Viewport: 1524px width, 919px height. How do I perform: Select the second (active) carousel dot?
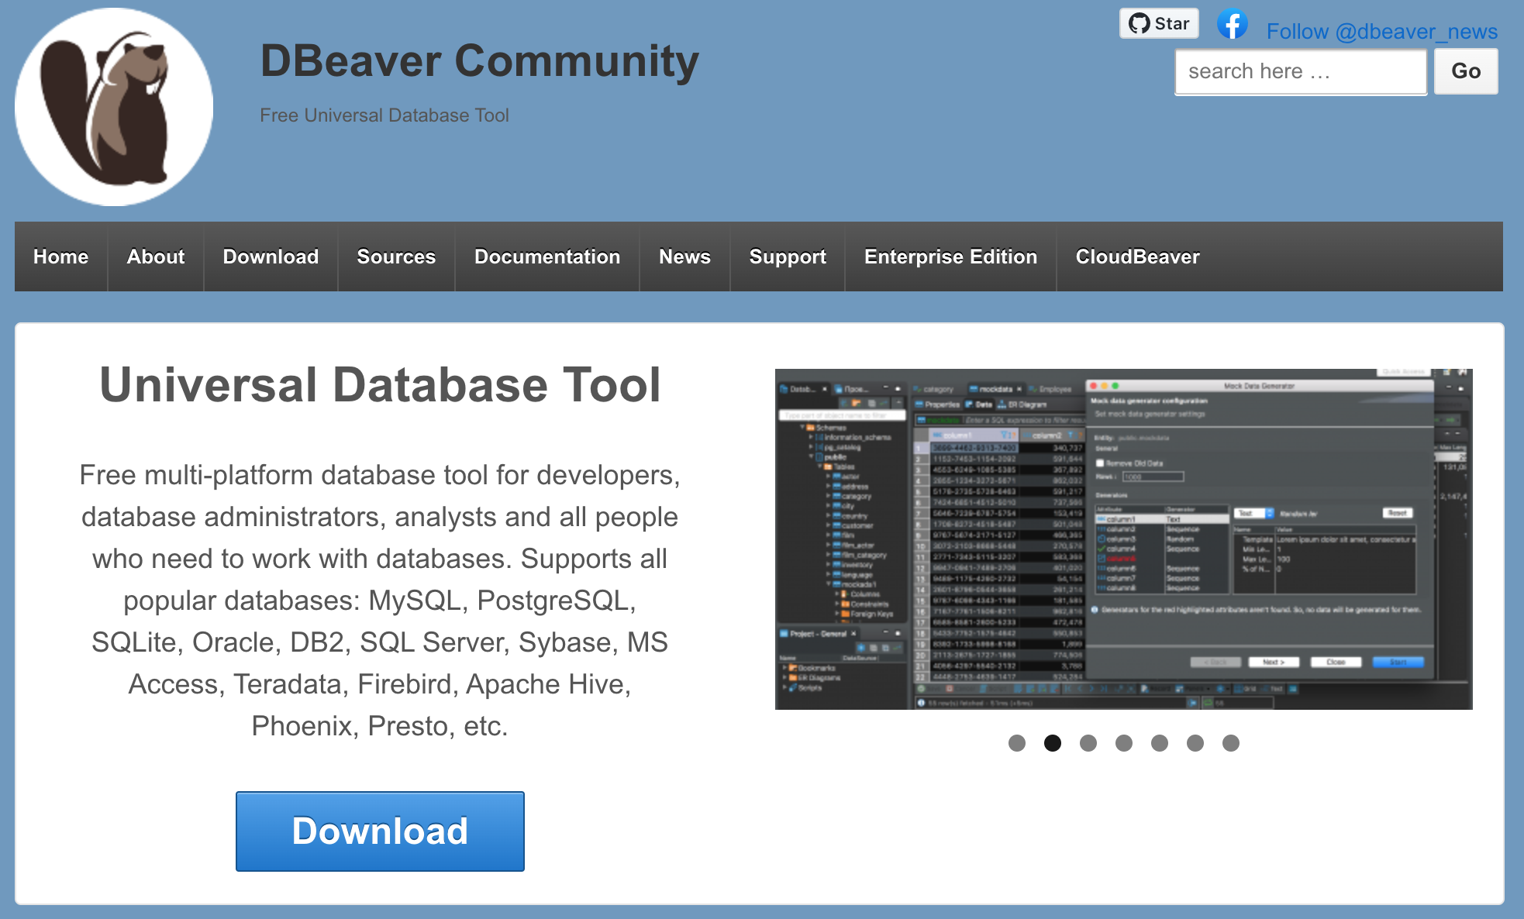[1053, 743]
